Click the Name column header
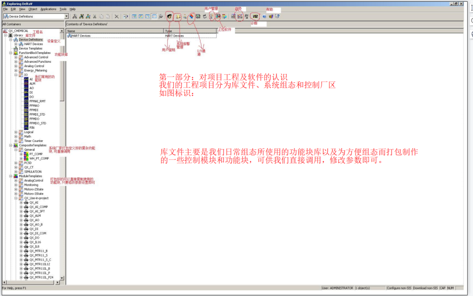 pyautogui.click(x=114, y=31)
